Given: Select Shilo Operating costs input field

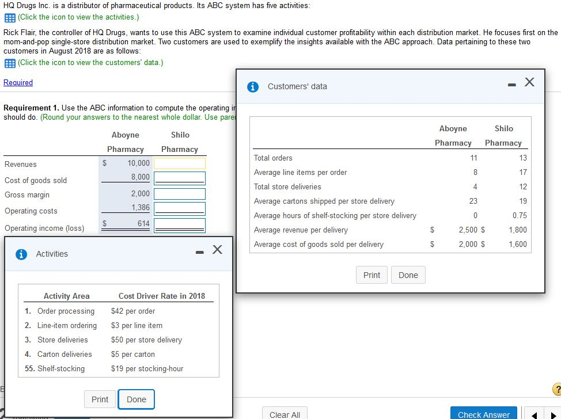Looking at the screenshot, I should coord(180,208).
